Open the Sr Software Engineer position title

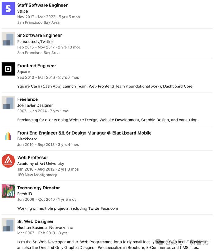pos(39,35)
